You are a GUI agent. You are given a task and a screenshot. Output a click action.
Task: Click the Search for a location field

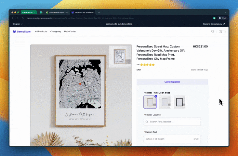[x=172, y=122]
